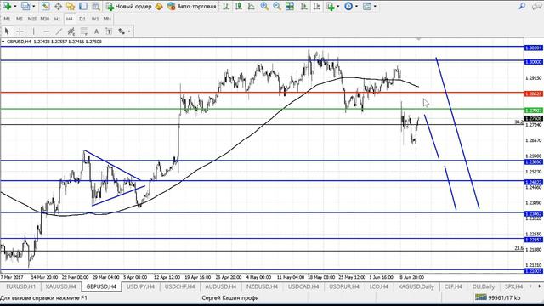Select the Horizontal Line drawing tool
The image size is (544, 306).
[46, 31]
